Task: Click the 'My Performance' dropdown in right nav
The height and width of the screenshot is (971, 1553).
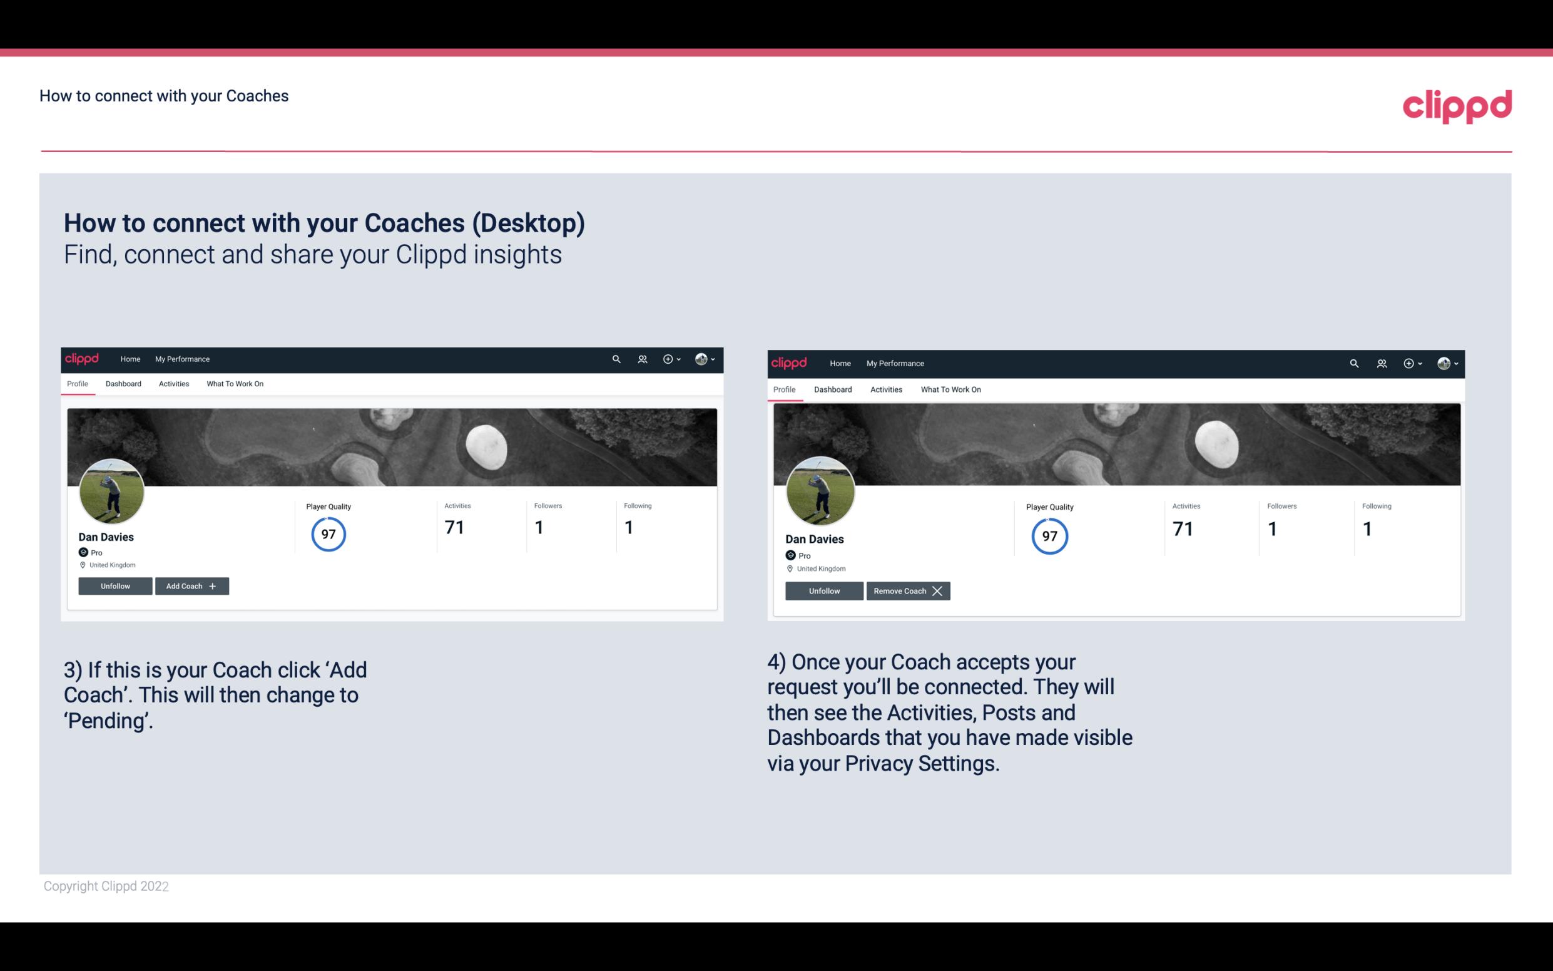Action: [895, 362]
